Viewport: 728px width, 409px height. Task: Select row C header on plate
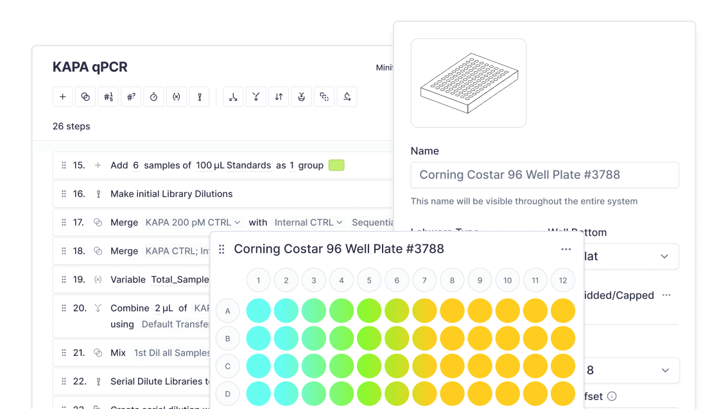(x=227, y=366)
